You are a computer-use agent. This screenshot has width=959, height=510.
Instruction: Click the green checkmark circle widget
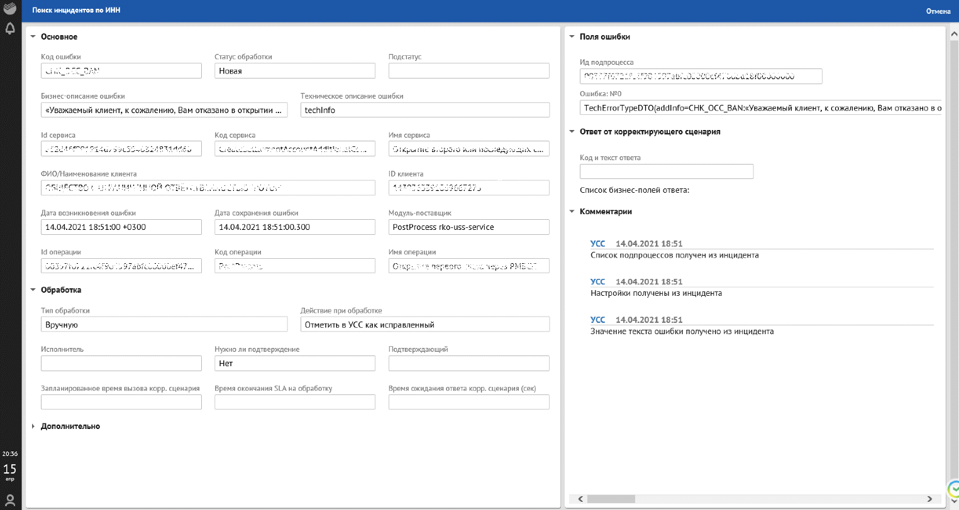954,488
